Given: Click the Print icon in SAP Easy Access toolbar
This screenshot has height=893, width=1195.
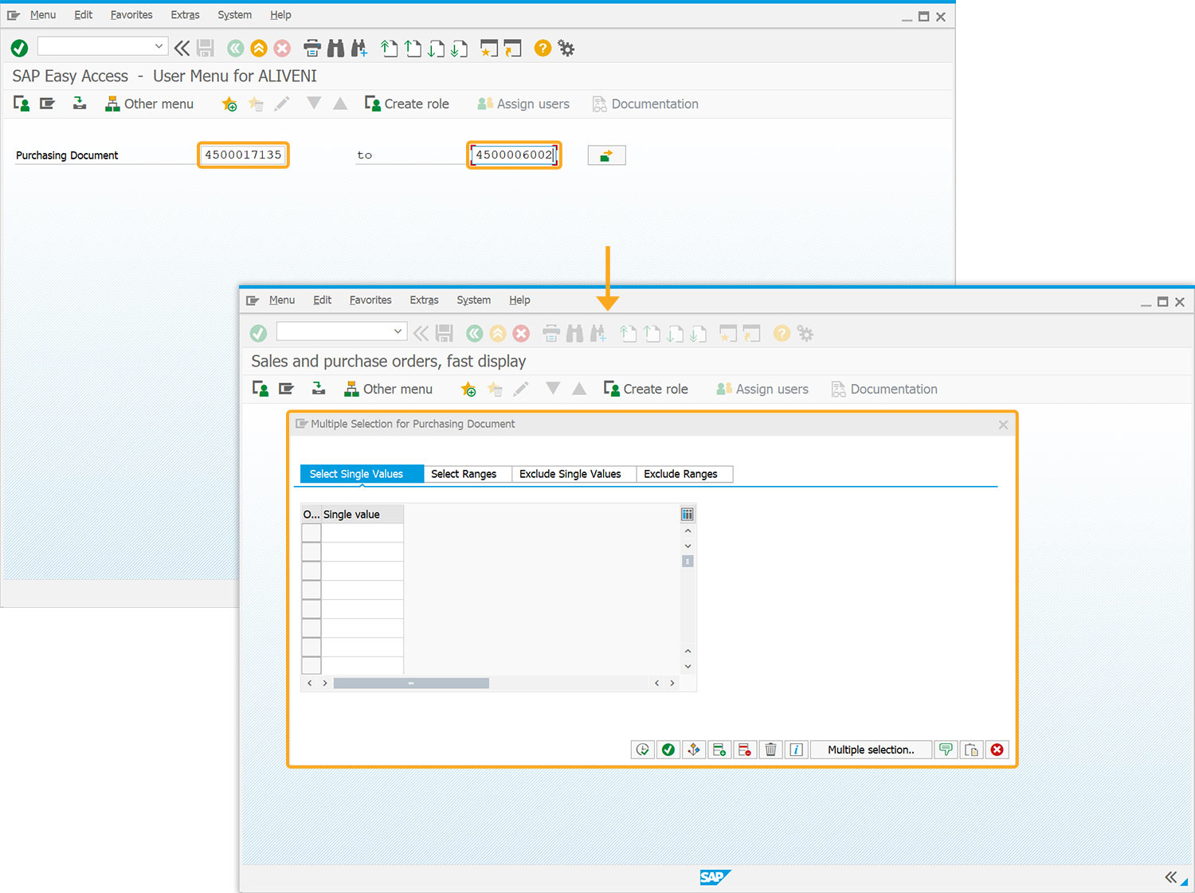Looking at the screenshot, I should pyautogui.click(x=312, y=49).
